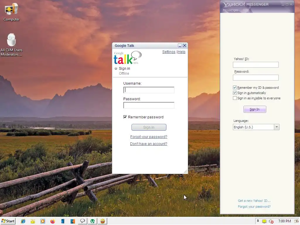Open Google Talk Help link
The height and width of the screenshot is (225, 300).
click(x=182, y=52)
